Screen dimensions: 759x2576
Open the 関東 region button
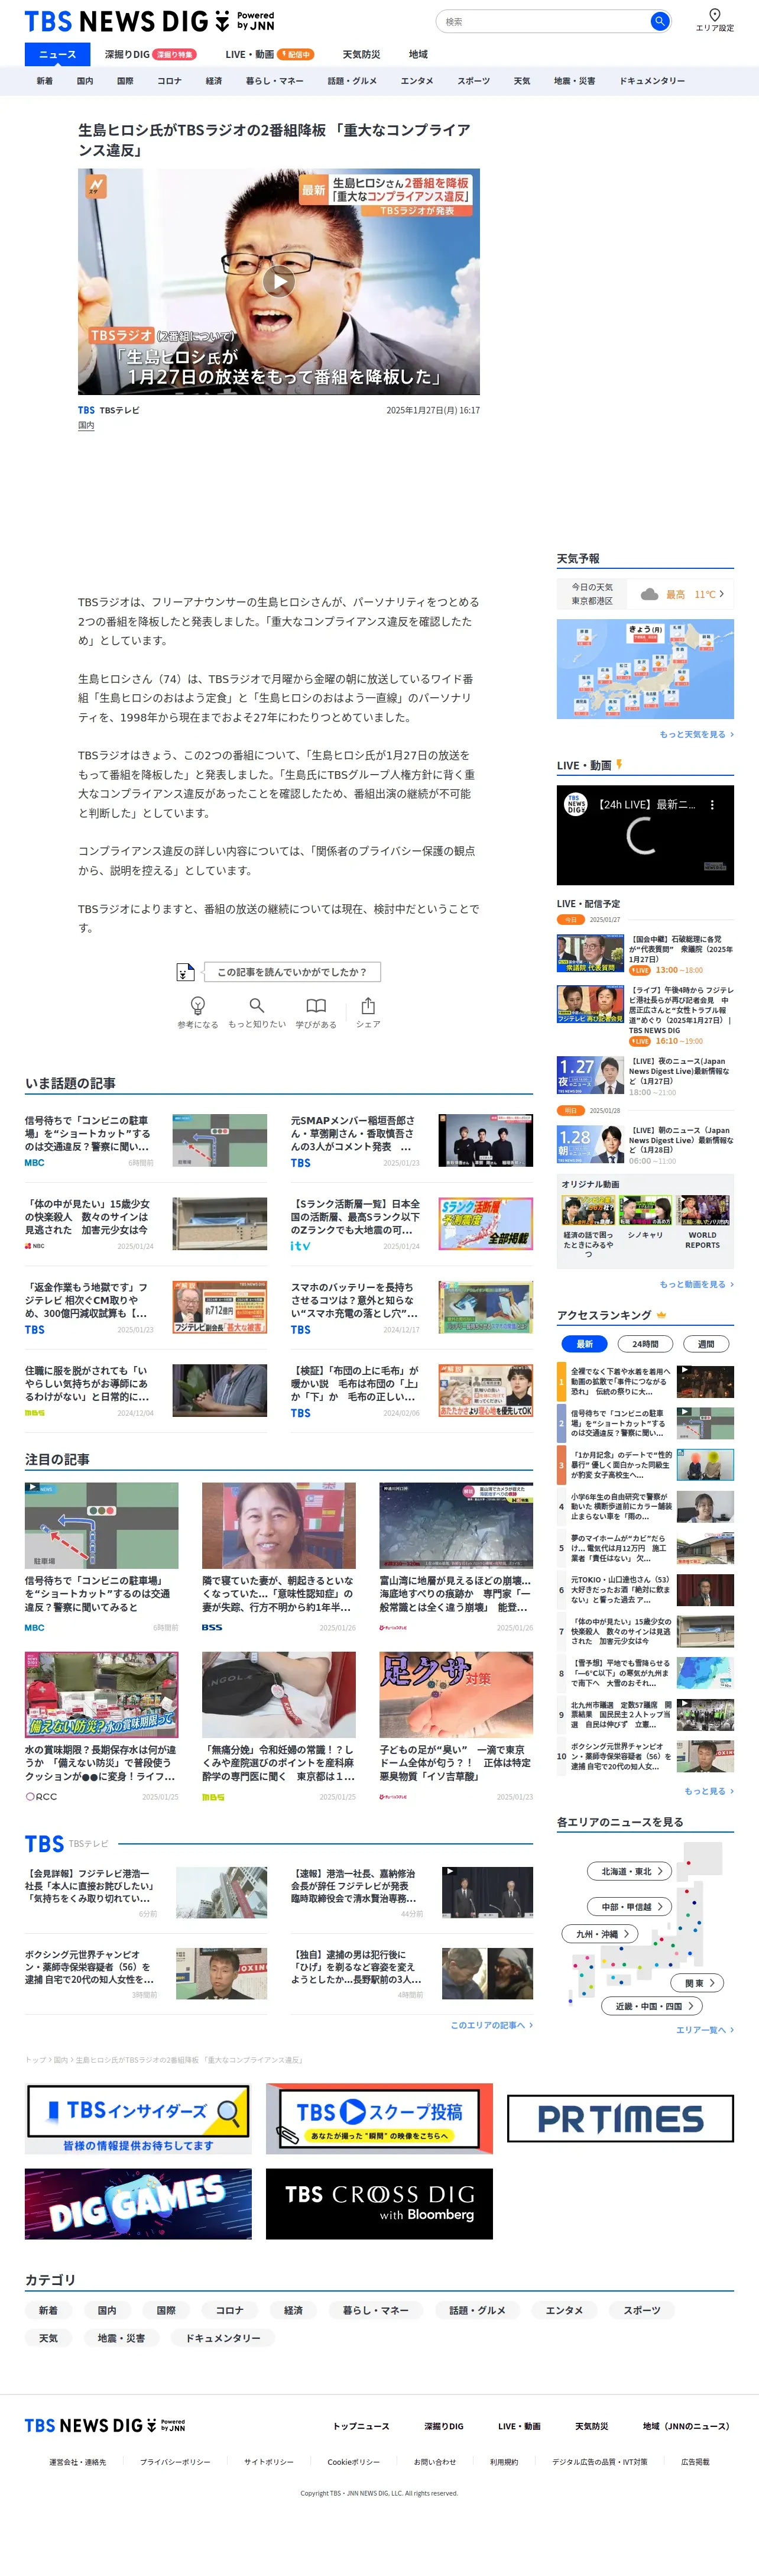point(696,1982)
